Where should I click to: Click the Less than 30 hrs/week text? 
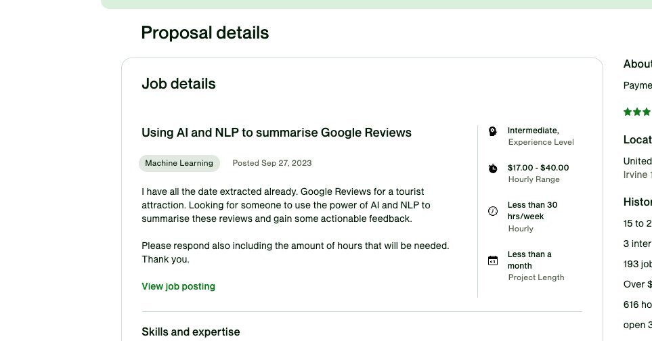(532, 210)
